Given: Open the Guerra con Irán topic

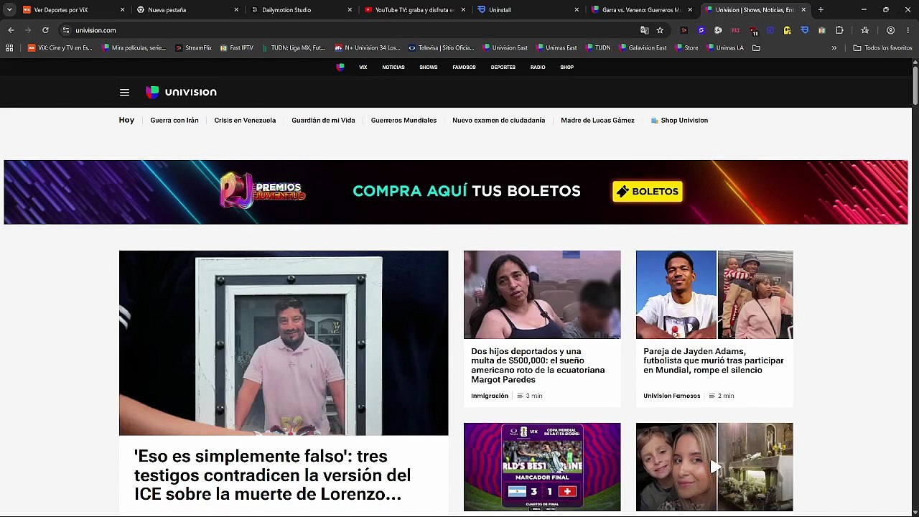Looking at the screenshot, I should [x=174, y=120].
